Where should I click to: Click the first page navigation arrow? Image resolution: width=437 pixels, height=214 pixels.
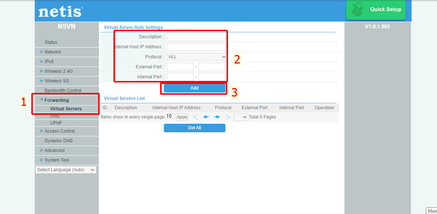(x=195, y=117)
